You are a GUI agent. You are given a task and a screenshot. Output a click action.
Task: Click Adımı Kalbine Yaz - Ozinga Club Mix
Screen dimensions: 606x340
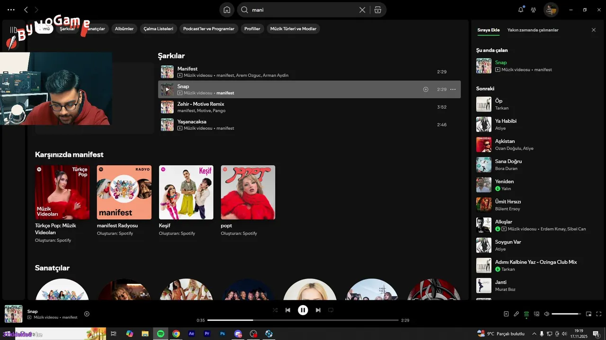(537, 265)
